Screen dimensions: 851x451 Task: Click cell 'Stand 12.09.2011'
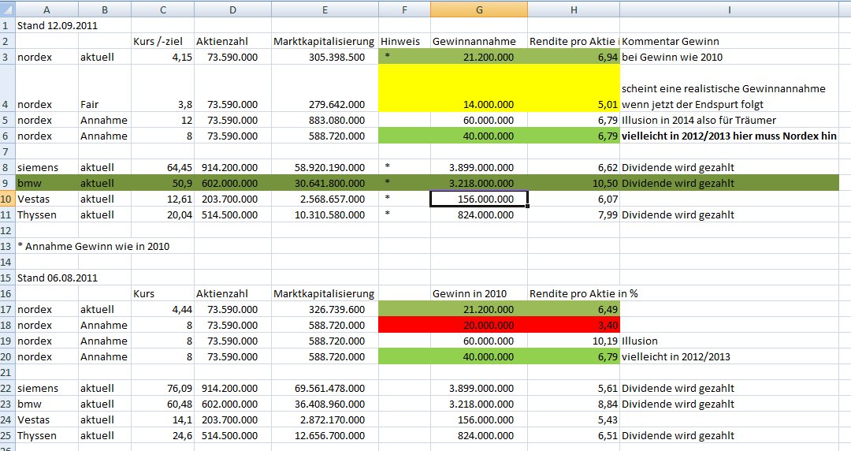(x=58, y=25)
